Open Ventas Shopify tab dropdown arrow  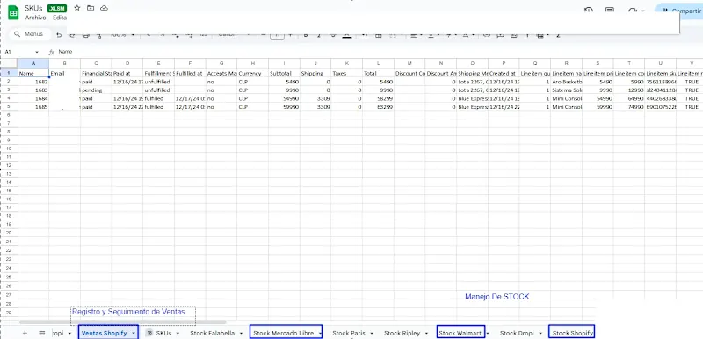pyautogui.click(x=134, y=333)
